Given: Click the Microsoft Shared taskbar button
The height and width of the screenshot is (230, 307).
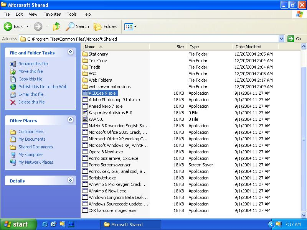Looking at the screenshot, I should tap(130, 224).
